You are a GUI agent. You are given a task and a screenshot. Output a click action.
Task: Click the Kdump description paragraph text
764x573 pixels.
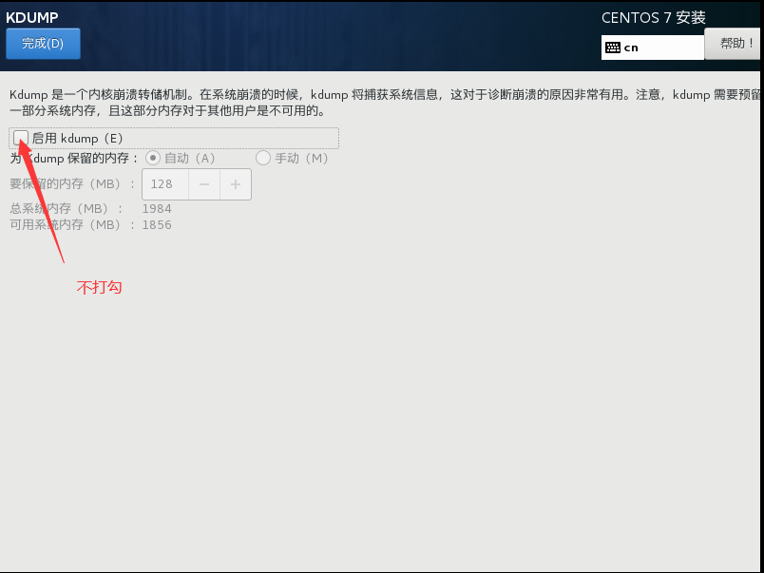(x=380, y=103)
